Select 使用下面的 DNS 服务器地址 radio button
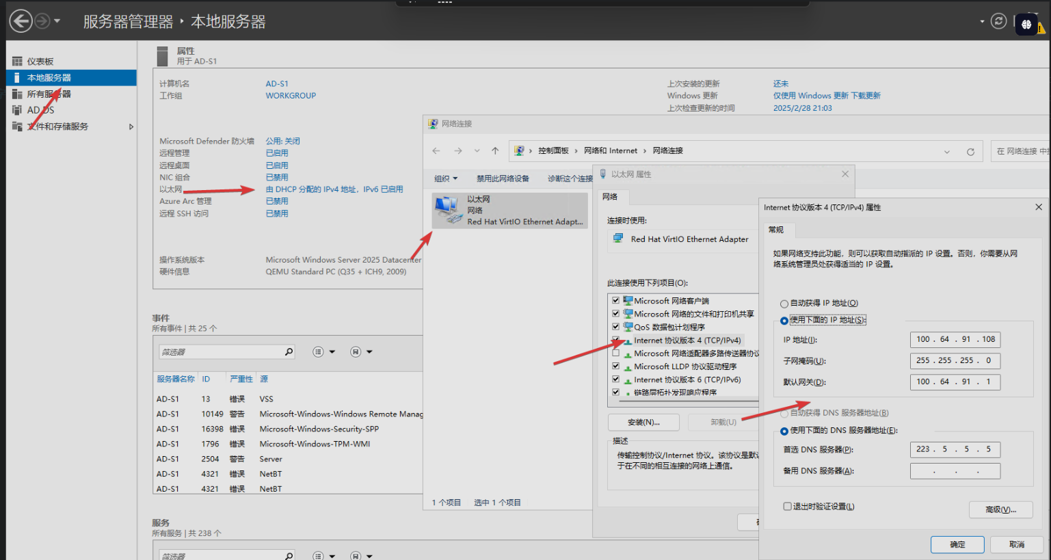1051x560 pixels. tap(784, 431)
